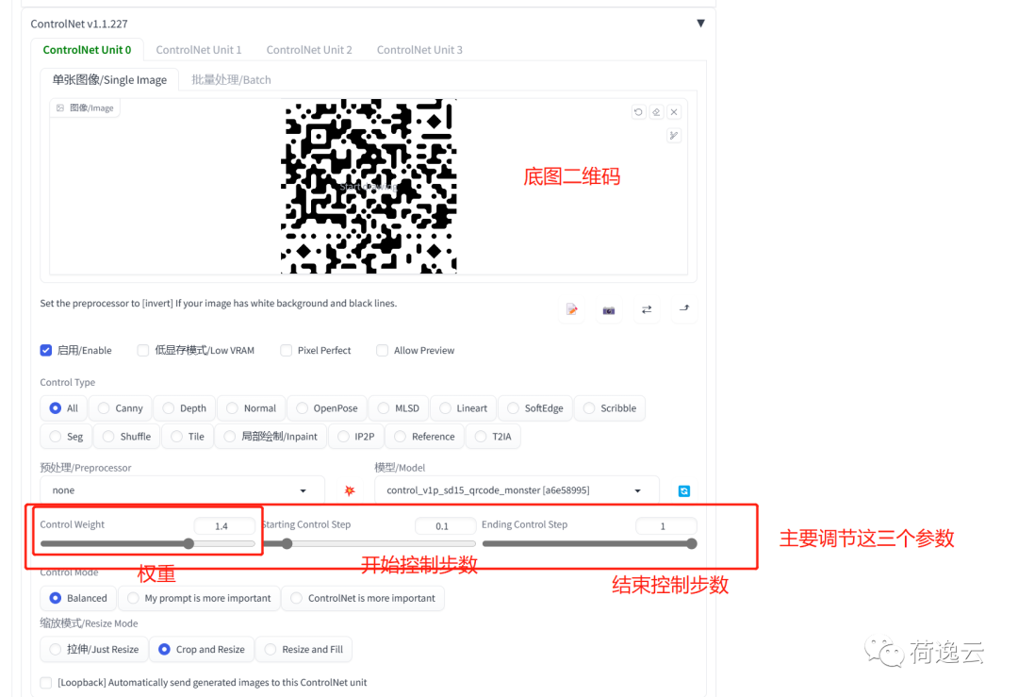Send image dimensions to generation settings
The height and width of the screenshot is (697, 1018).
[x=682, y=309]
